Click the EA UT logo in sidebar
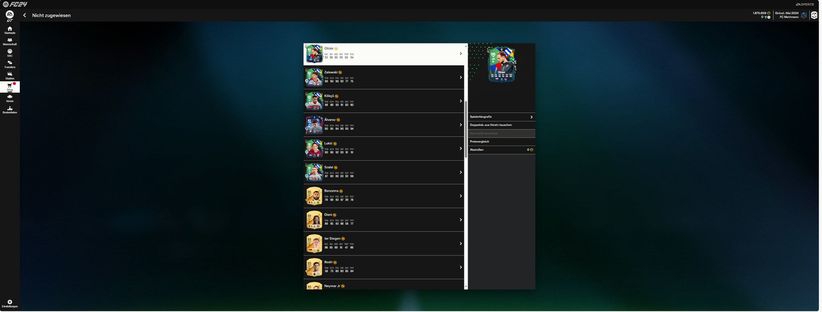This screenshot has width=822, height=312. [x=10, y=15]
